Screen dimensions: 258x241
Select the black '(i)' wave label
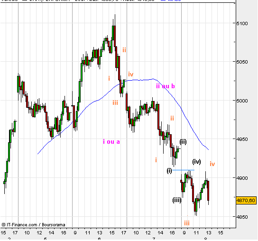pyautogui.click(x=169, y=170)
